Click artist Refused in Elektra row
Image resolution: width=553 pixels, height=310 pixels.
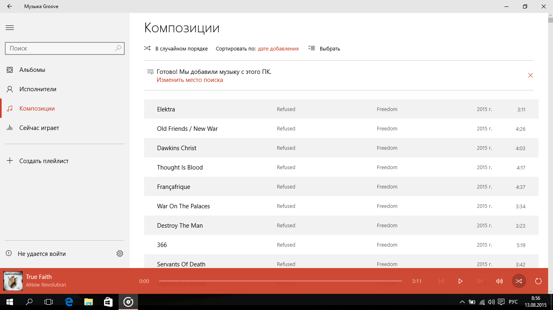286,109
